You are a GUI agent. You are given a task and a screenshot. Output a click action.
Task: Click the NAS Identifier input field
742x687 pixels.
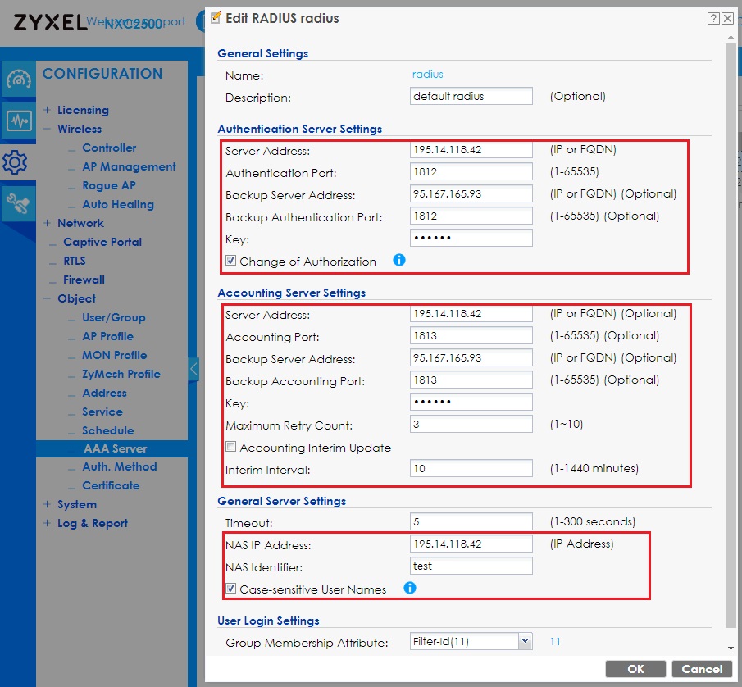(471, 566)
